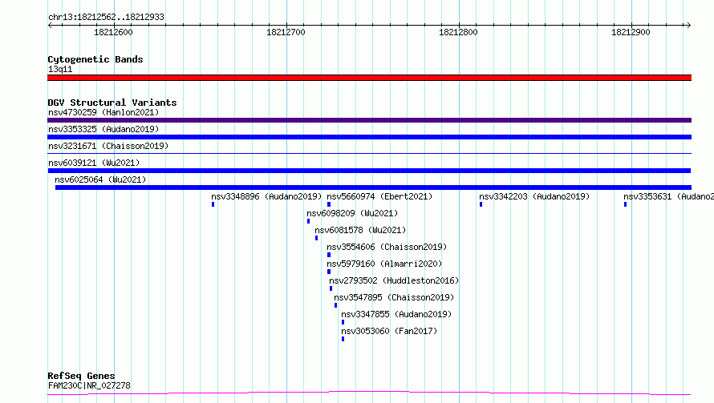Open nsv6098209 (Wu2021) label
This screenshot has width=714, height=403.
point(352,213)
